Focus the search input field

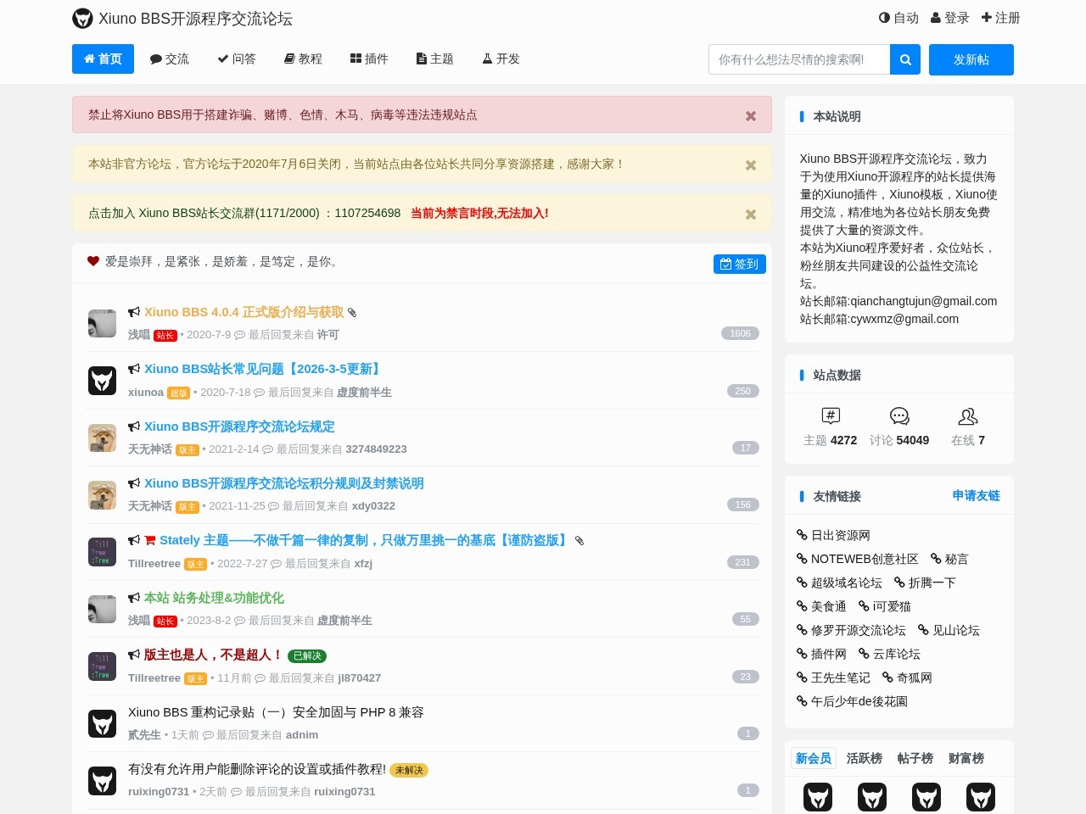tap(799, 59)
